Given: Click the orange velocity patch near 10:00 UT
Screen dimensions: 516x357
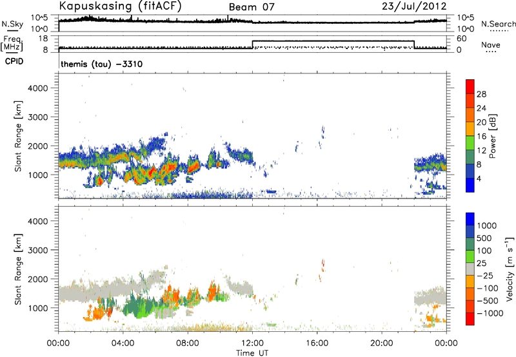Looking at the screenshot, I should tap(213, 290).
